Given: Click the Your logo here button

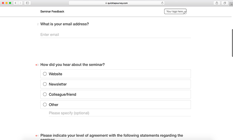Looking at the screenshot, I should point(175,11).
